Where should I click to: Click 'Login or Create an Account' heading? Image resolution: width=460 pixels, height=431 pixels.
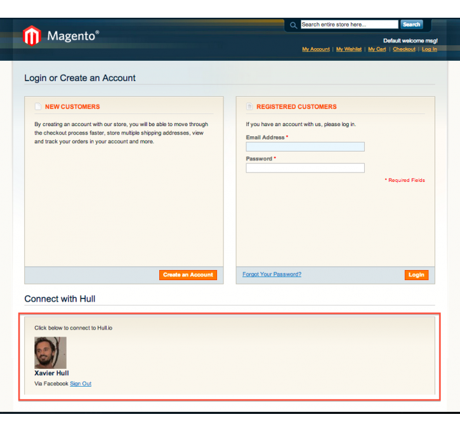tap(80, 78)
